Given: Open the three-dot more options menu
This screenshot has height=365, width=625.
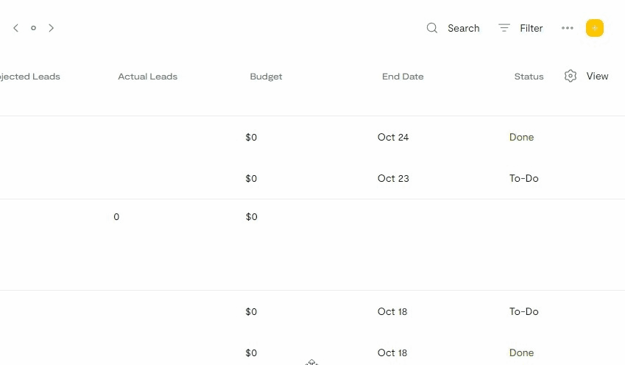Looking at the screenshot, I should tap(567, 28).
